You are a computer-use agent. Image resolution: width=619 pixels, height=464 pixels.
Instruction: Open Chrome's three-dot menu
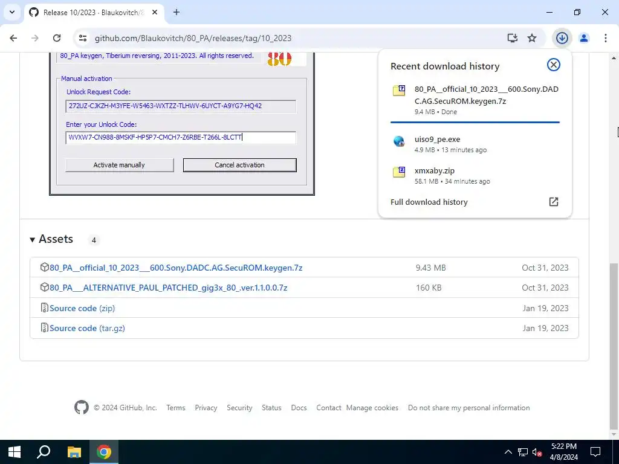tap(605, 38)
